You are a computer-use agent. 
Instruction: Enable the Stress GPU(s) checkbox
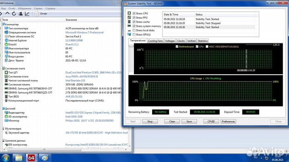click(x=134, y=34)
